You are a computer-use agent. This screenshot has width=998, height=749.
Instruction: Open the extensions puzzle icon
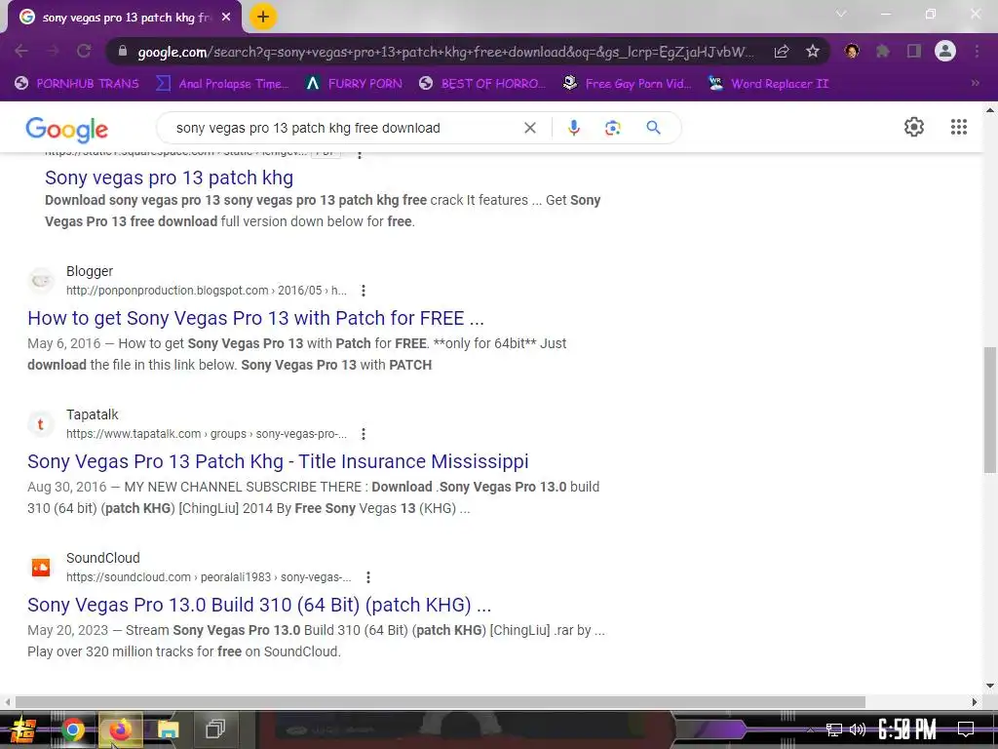pyautogui.click(x=882, y=51)
